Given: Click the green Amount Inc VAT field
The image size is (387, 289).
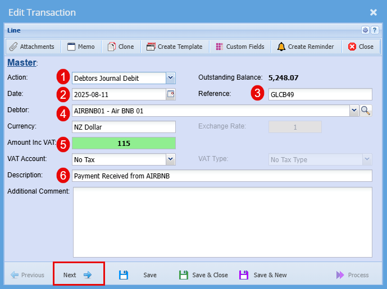Looking at the screenshot, I should point(124,144).
